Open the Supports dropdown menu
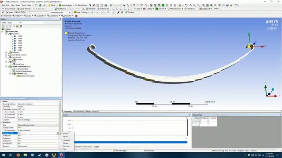Screen dimensions: 282x158 click(40, 16)
